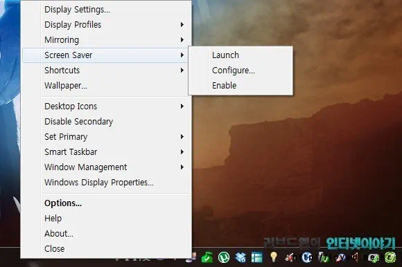Launch the screen saver
Image resolution: width=402 pixels, height=267 pixels.
pyautogui.click(x=241, y=55)
